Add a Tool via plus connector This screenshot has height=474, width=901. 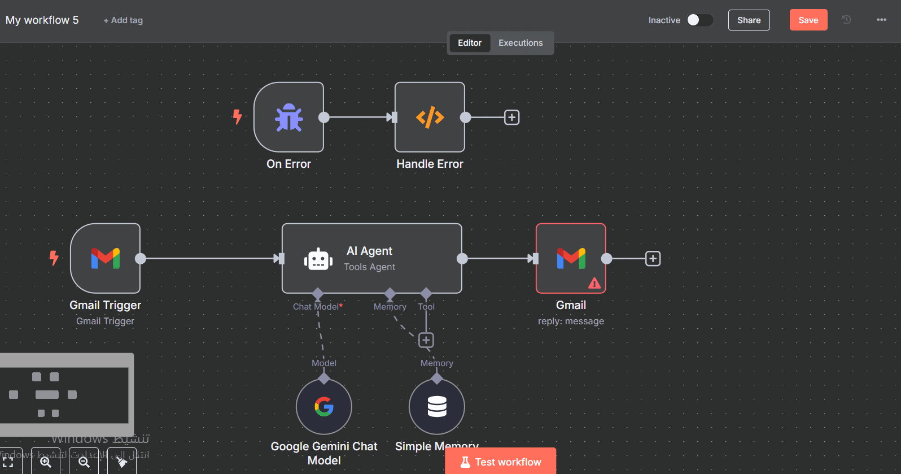pyautogui.click(x=426, y=340)
